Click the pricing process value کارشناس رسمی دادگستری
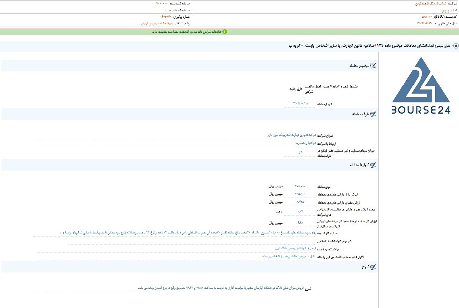Viewport: 459px width, 308px height. [x=296, y=248]
